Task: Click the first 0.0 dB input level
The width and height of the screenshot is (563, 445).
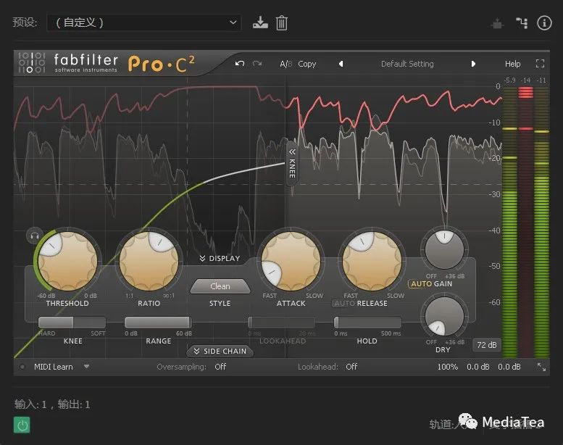Action: click(x=478, y=367)
